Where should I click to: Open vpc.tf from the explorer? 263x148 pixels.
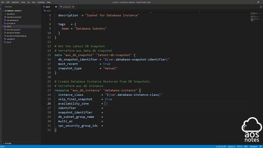pyautogui.click(x=9, y=42)
